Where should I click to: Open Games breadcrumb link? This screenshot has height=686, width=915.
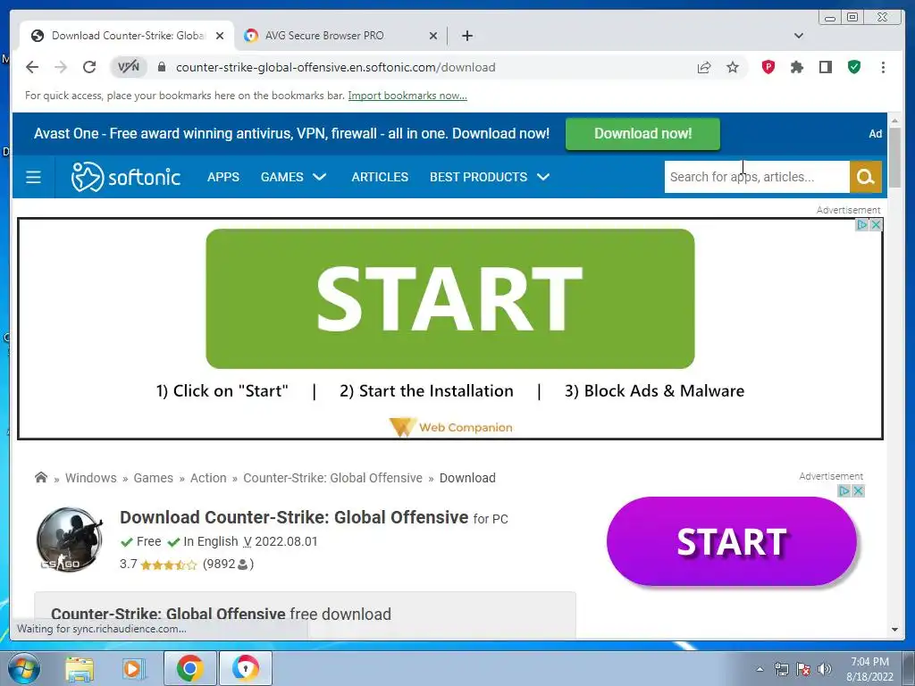(x=153, y=478)
